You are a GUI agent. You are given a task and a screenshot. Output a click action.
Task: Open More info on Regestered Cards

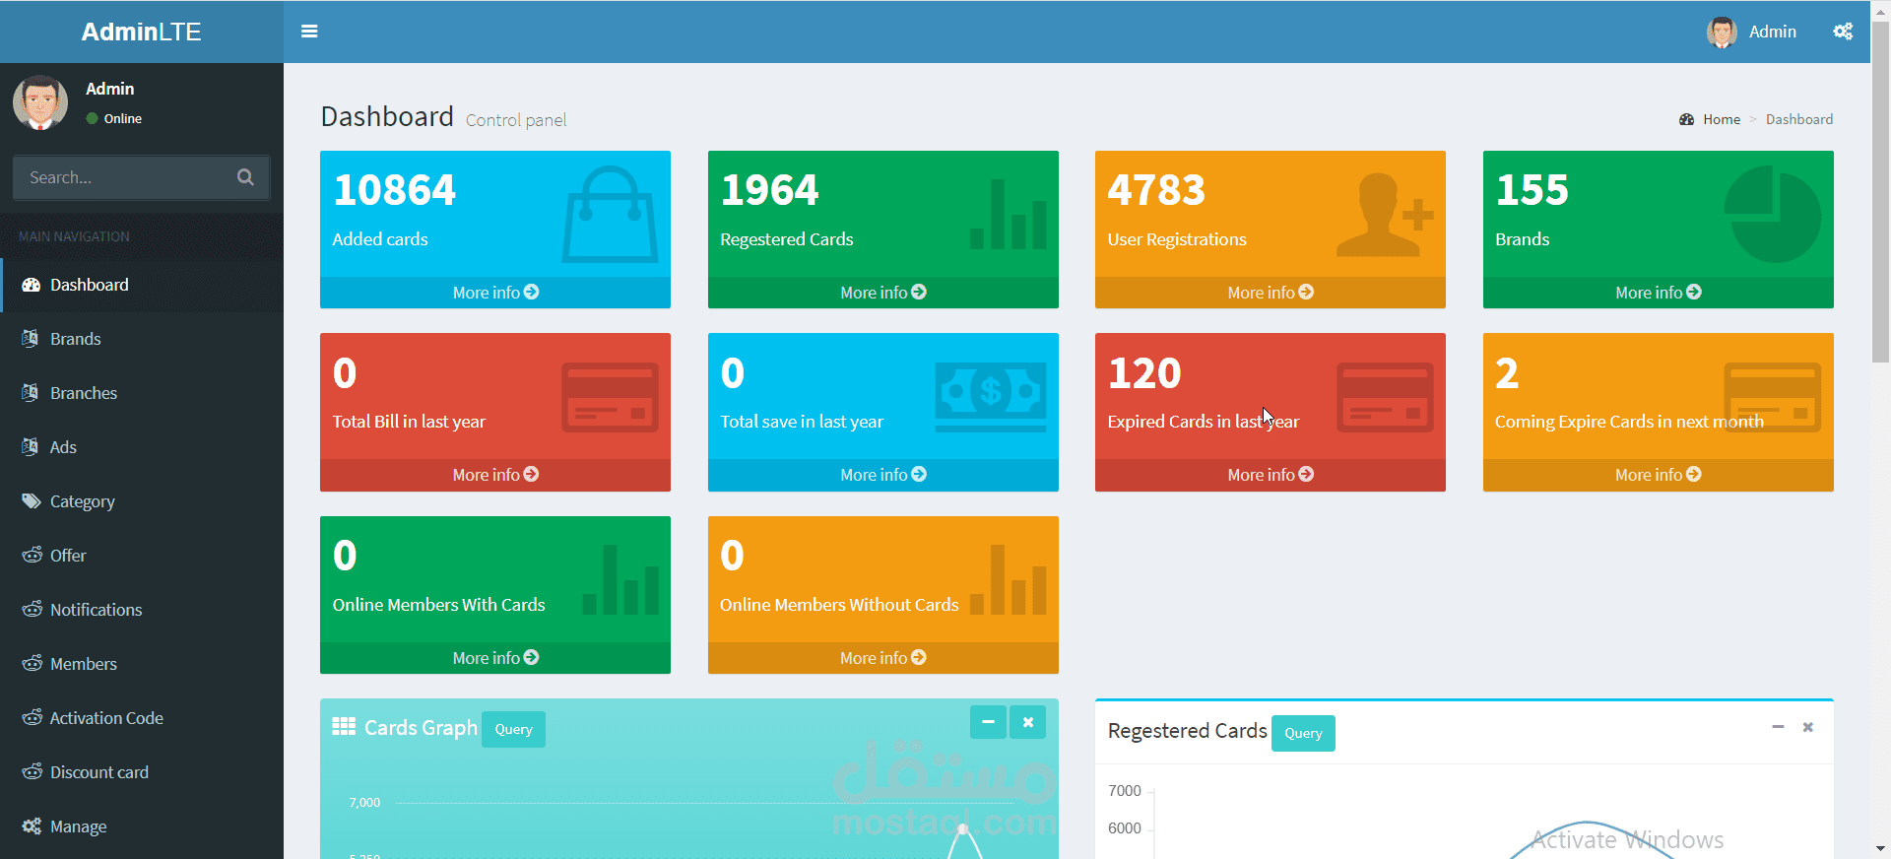tap(883, 293)
